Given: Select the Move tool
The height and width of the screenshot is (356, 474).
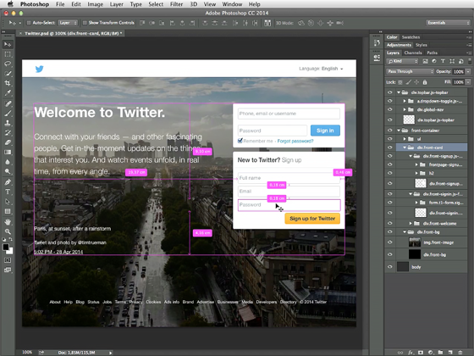Looking at the screenshot, I should point(8,44).
